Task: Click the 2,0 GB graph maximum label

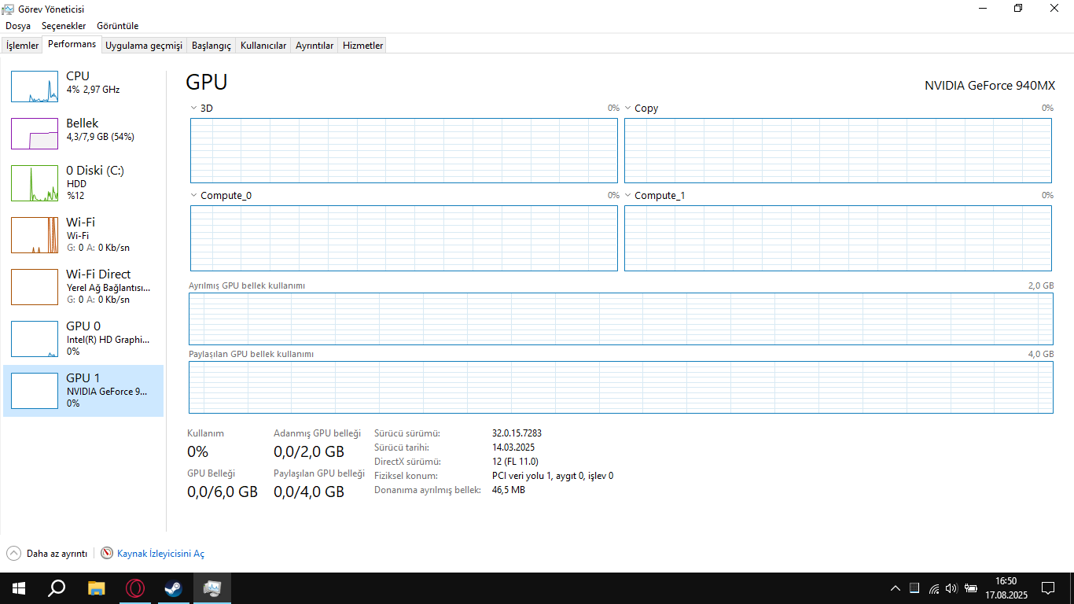Action: 1041,285
